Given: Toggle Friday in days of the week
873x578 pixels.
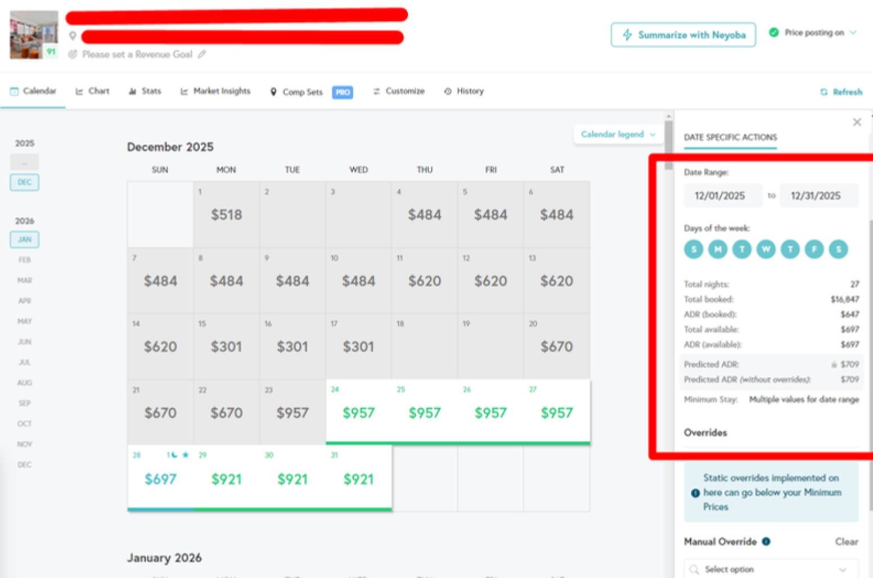Looking at the screenshot, I should [814, 249].
